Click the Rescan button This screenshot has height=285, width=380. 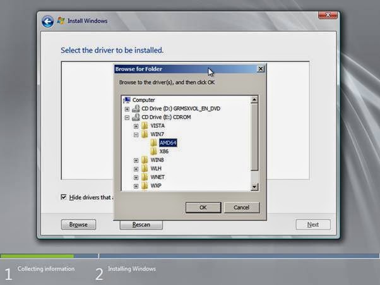[x=141, y=225]
